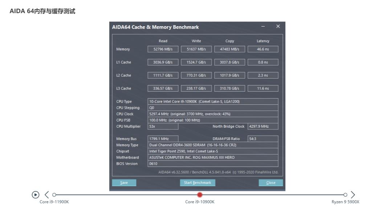Click the minimize icon on the AIDA64 window

[x=263, y=26]
